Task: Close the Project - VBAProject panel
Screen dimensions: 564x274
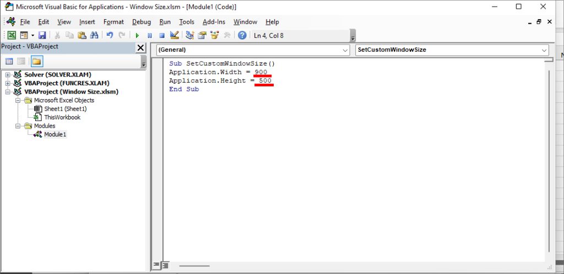Action: (140, 48)
